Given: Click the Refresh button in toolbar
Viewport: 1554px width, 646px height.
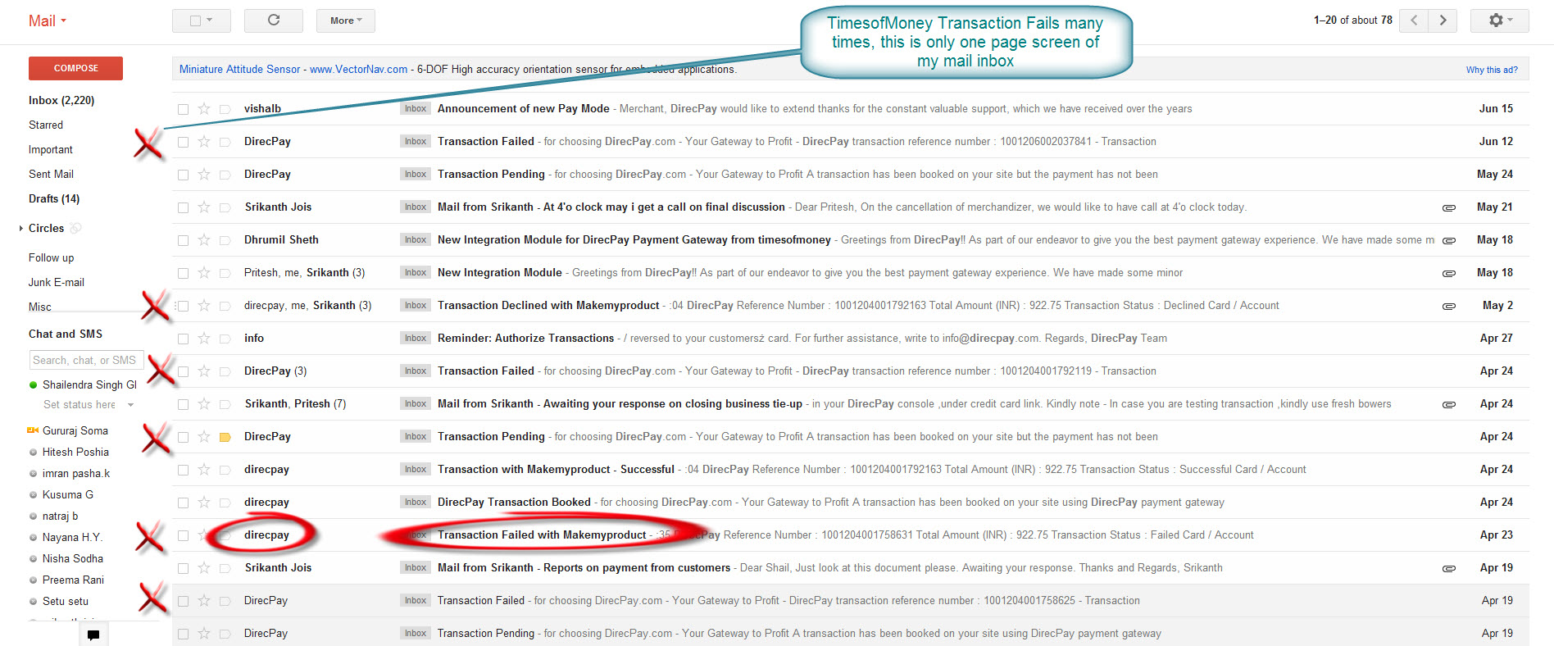Looking at the screenshot, I should (274, 20).
